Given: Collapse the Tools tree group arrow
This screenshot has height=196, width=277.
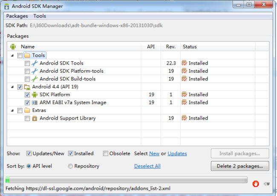Looking at the screenshot, I should (12, 56).
